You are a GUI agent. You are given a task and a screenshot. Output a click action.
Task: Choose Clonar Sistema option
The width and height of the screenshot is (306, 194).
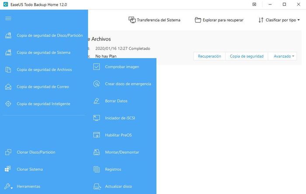tap(30, 169)
